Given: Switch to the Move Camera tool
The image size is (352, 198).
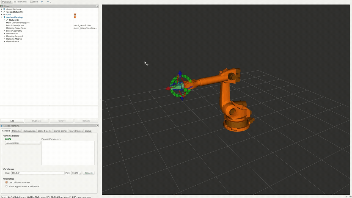Looking at the screenshot, I should pos(20,2).
